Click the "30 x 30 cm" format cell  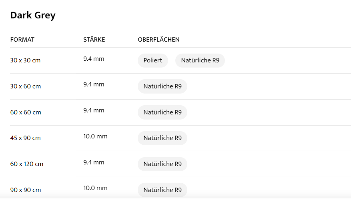[x=25, y=60]
